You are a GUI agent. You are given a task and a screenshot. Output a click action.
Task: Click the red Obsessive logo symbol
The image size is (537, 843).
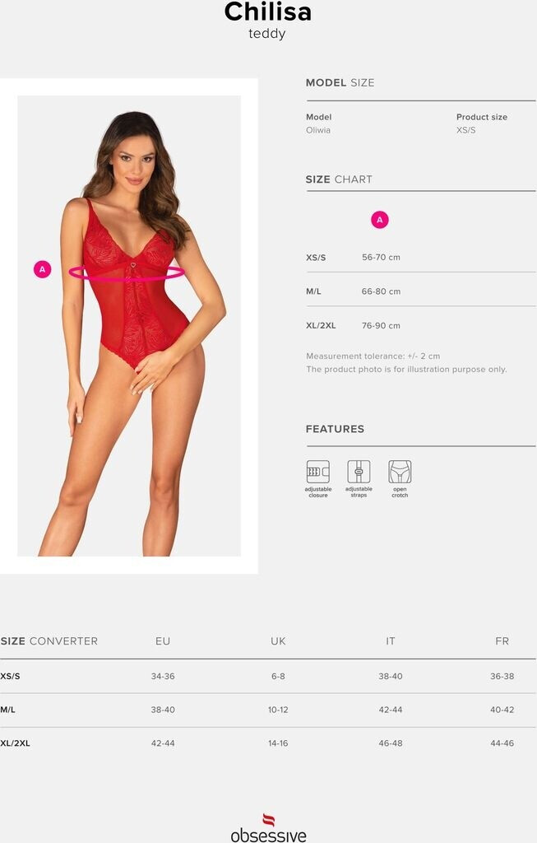coord(268,820)
